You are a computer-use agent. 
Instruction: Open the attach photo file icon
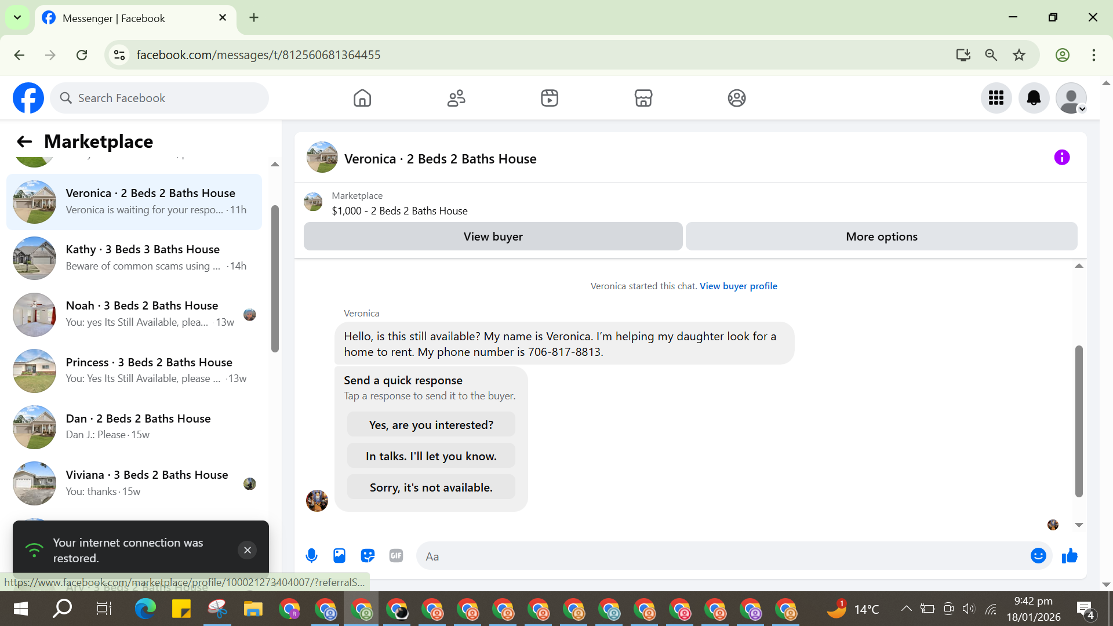(x=339, y=556)
